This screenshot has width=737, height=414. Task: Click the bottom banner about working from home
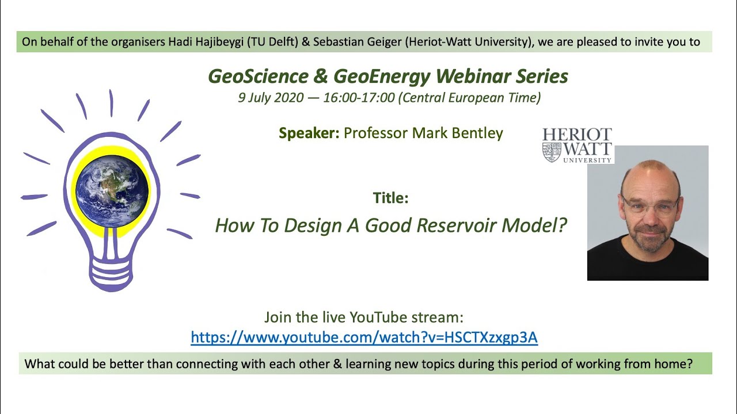click(366, 364)
